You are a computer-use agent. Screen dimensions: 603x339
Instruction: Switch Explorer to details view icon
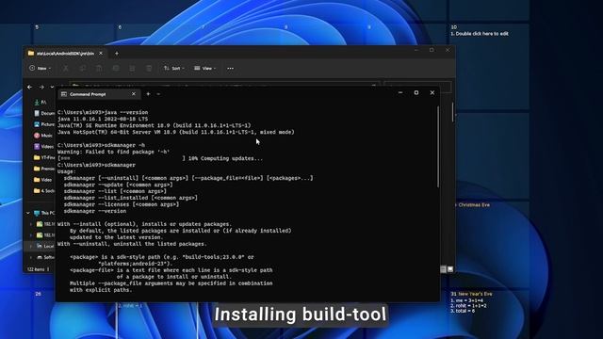click(443, 269)
